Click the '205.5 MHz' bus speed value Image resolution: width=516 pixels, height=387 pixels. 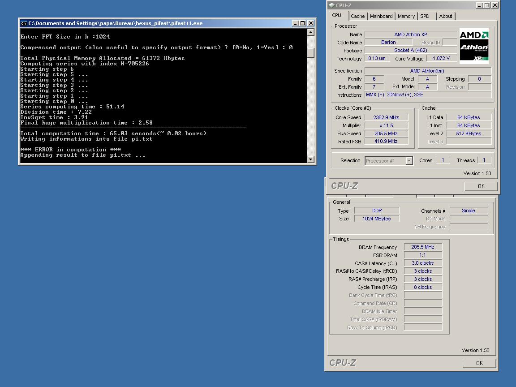pyautogui.click(x=386, y=133)
